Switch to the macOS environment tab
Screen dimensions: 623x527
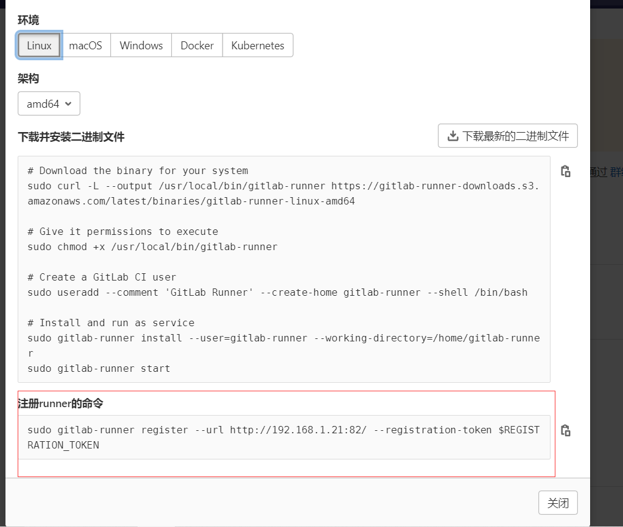click(x=85, y=45)
